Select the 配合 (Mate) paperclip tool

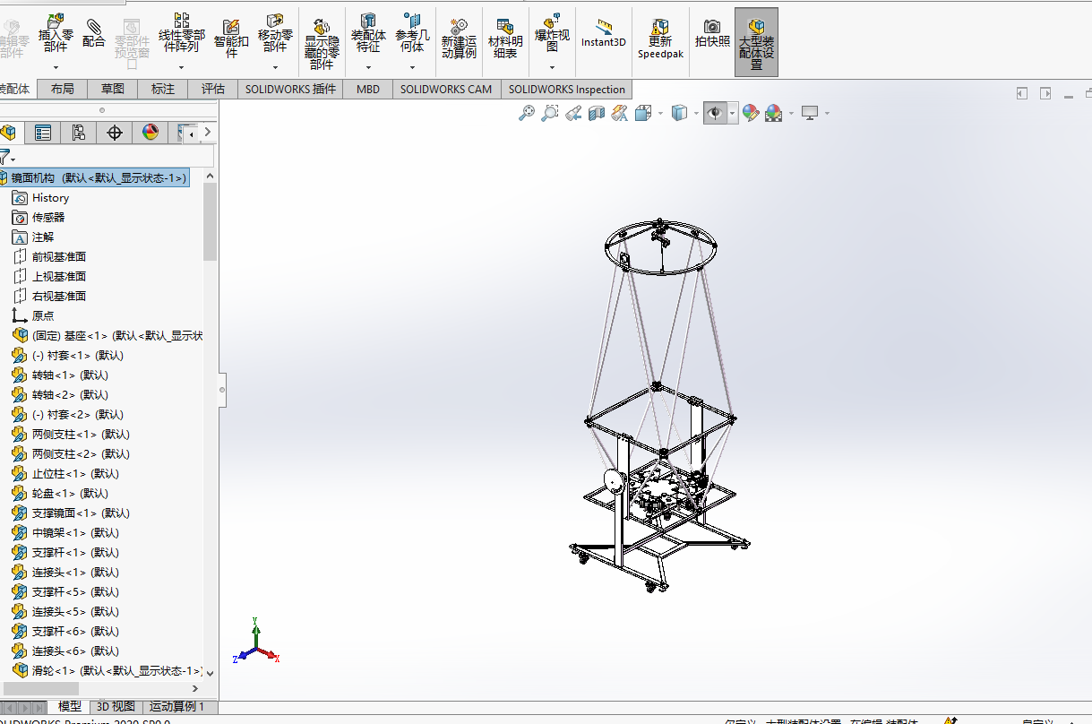pyautogui.click(x=94, y=33)
